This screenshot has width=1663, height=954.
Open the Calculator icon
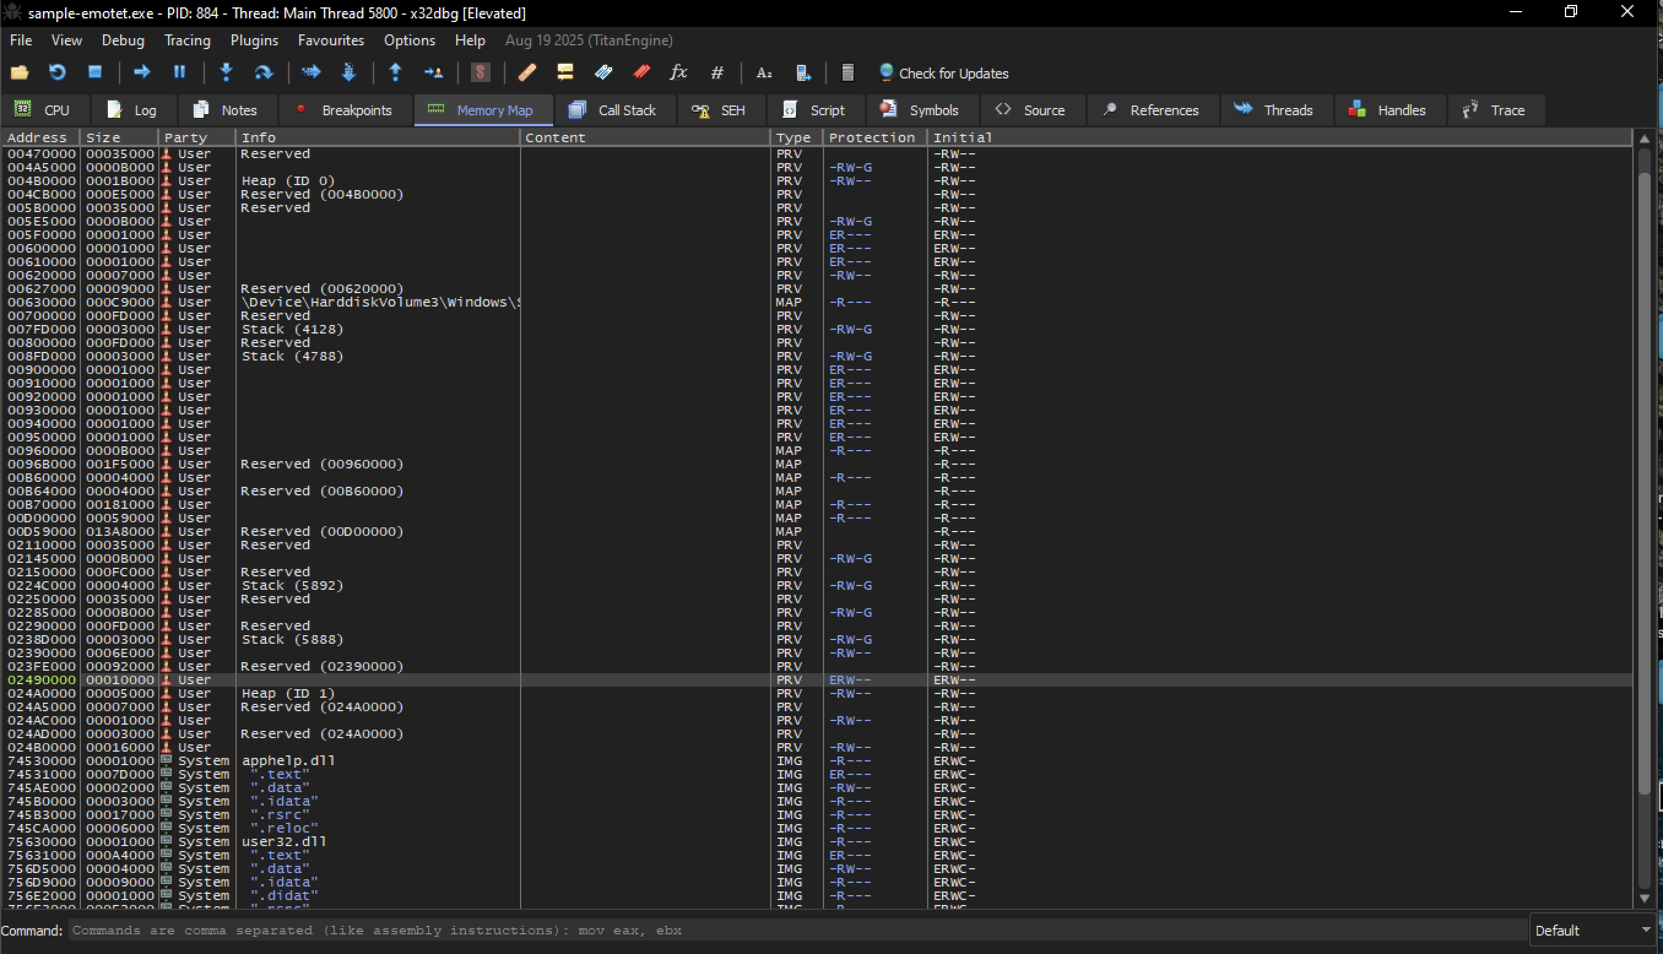847,72
